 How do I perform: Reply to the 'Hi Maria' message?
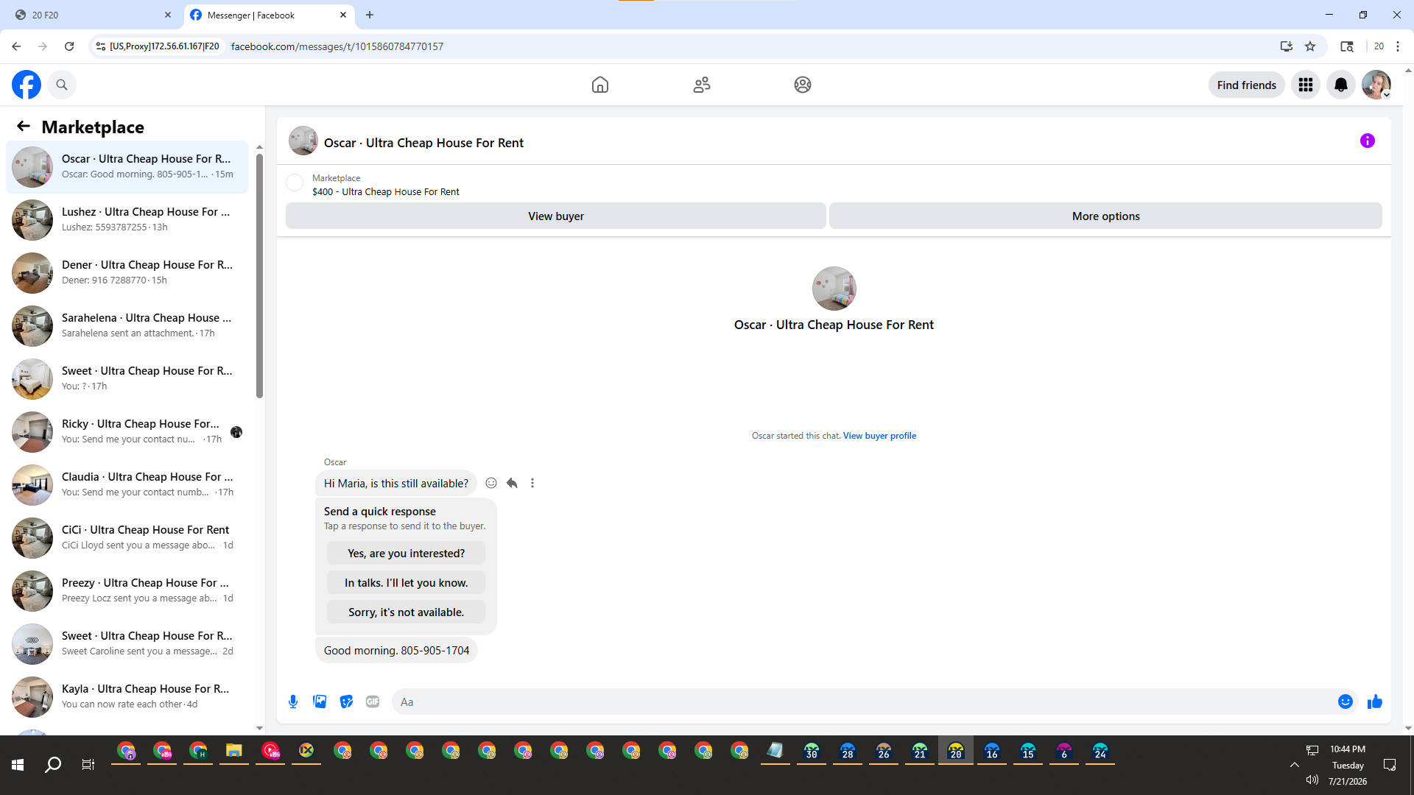pos(512,483)
